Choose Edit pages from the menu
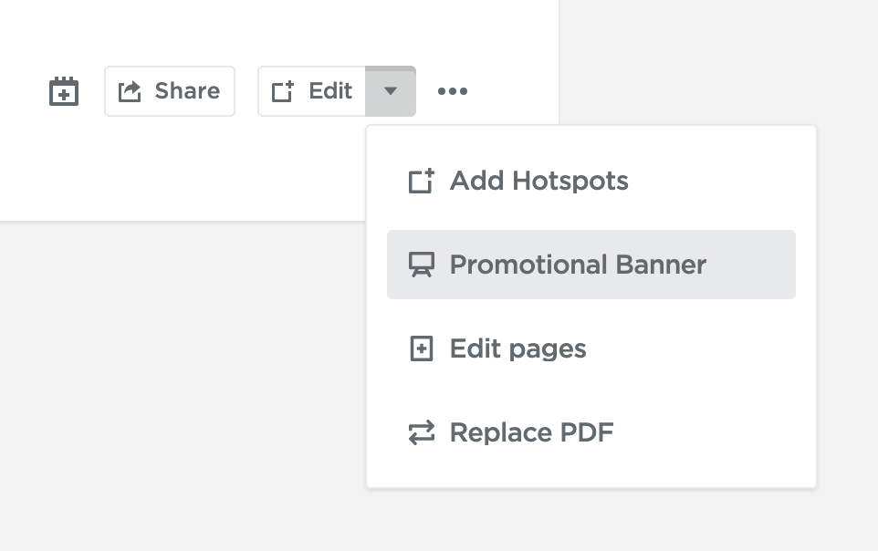The image size is (878, 551). (517, 348)
